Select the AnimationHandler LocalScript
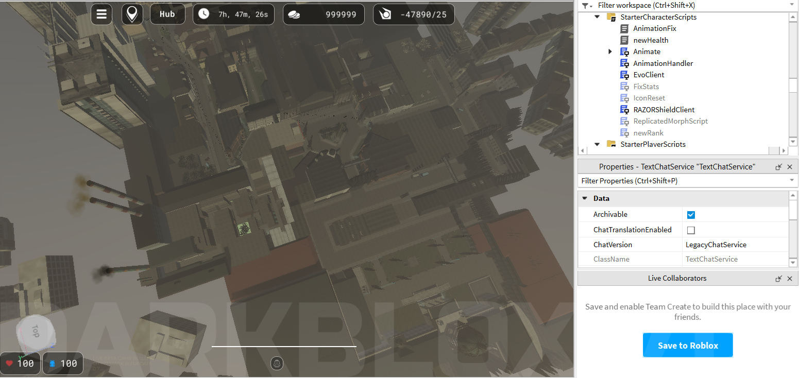 663,63
